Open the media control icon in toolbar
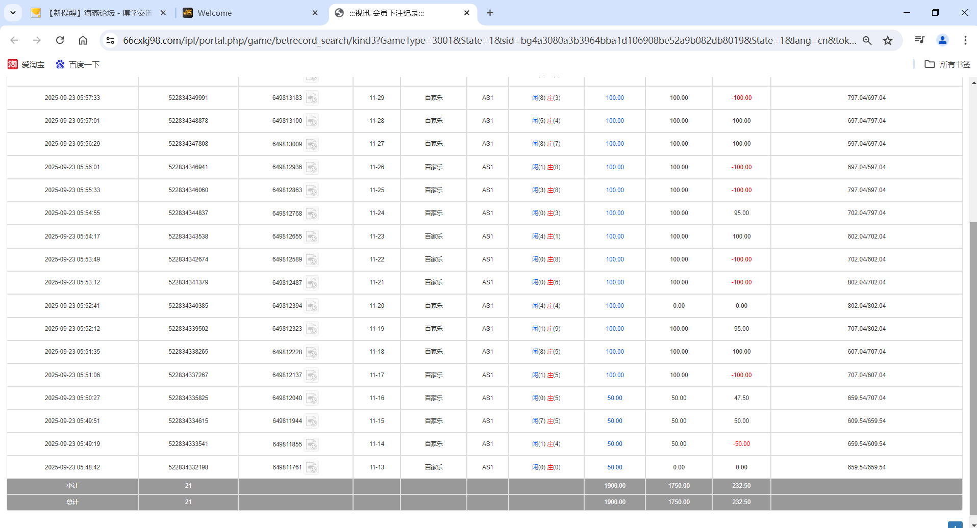 click(x=919, y=40)
